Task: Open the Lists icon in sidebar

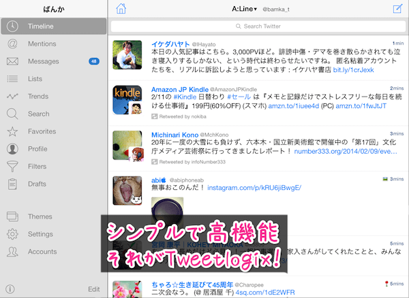Action: pos(12,79)
